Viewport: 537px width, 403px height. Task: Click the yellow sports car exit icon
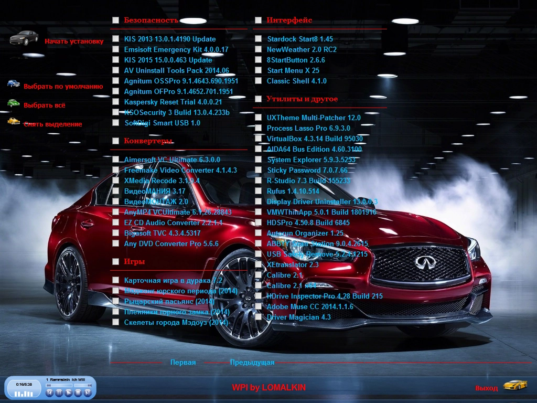pos(515,385)
